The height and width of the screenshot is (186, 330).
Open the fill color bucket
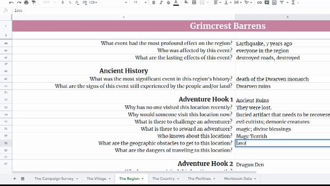point(186,3)
